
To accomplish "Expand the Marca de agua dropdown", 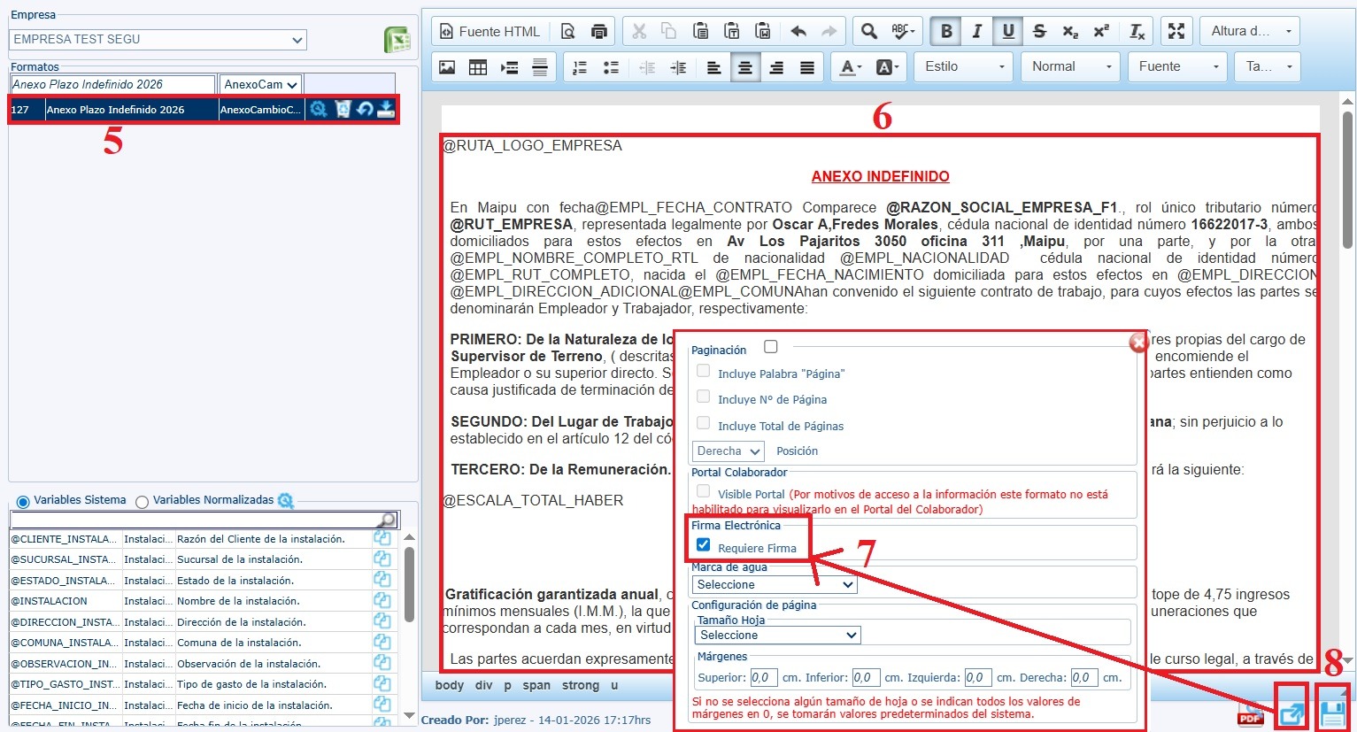I will tap(775, 585).
